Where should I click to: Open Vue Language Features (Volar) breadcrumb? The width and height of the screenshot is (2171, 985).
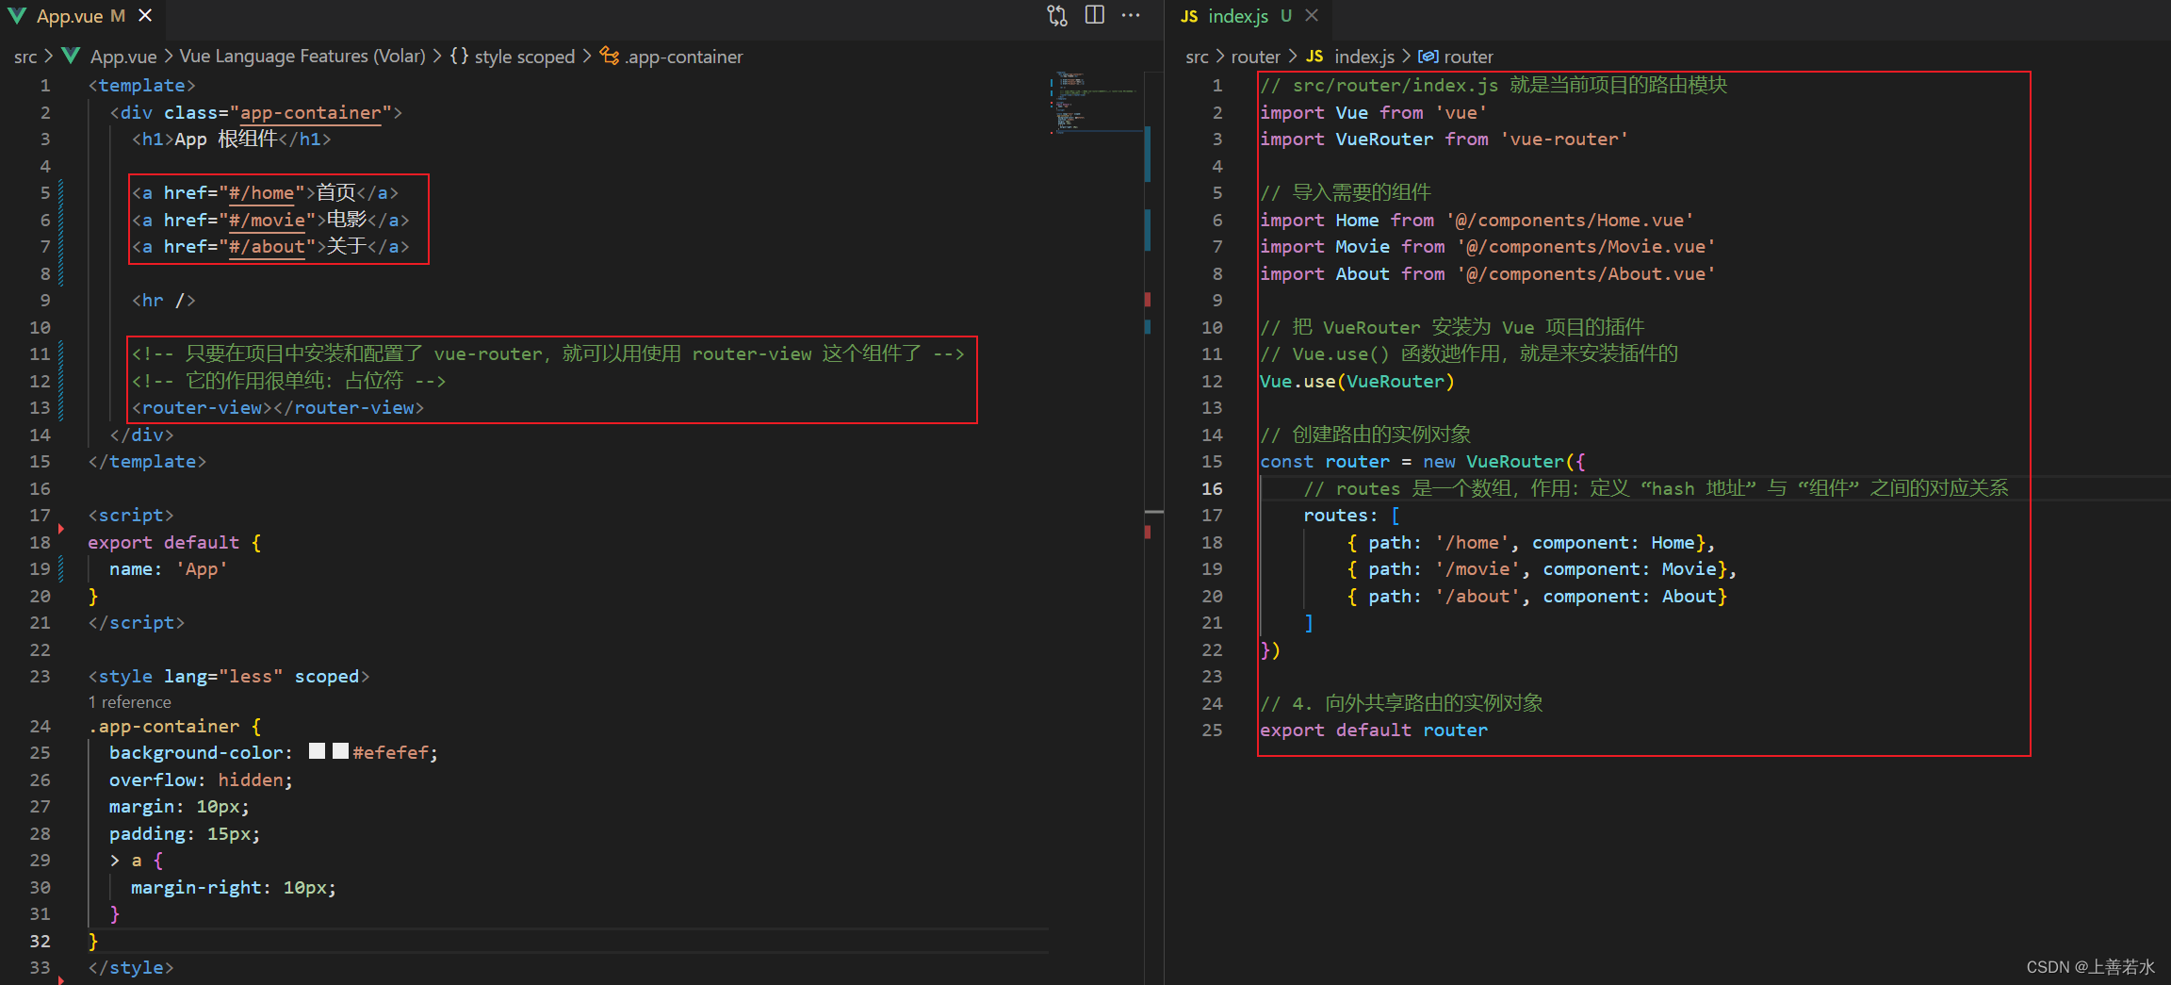point(302,57)
